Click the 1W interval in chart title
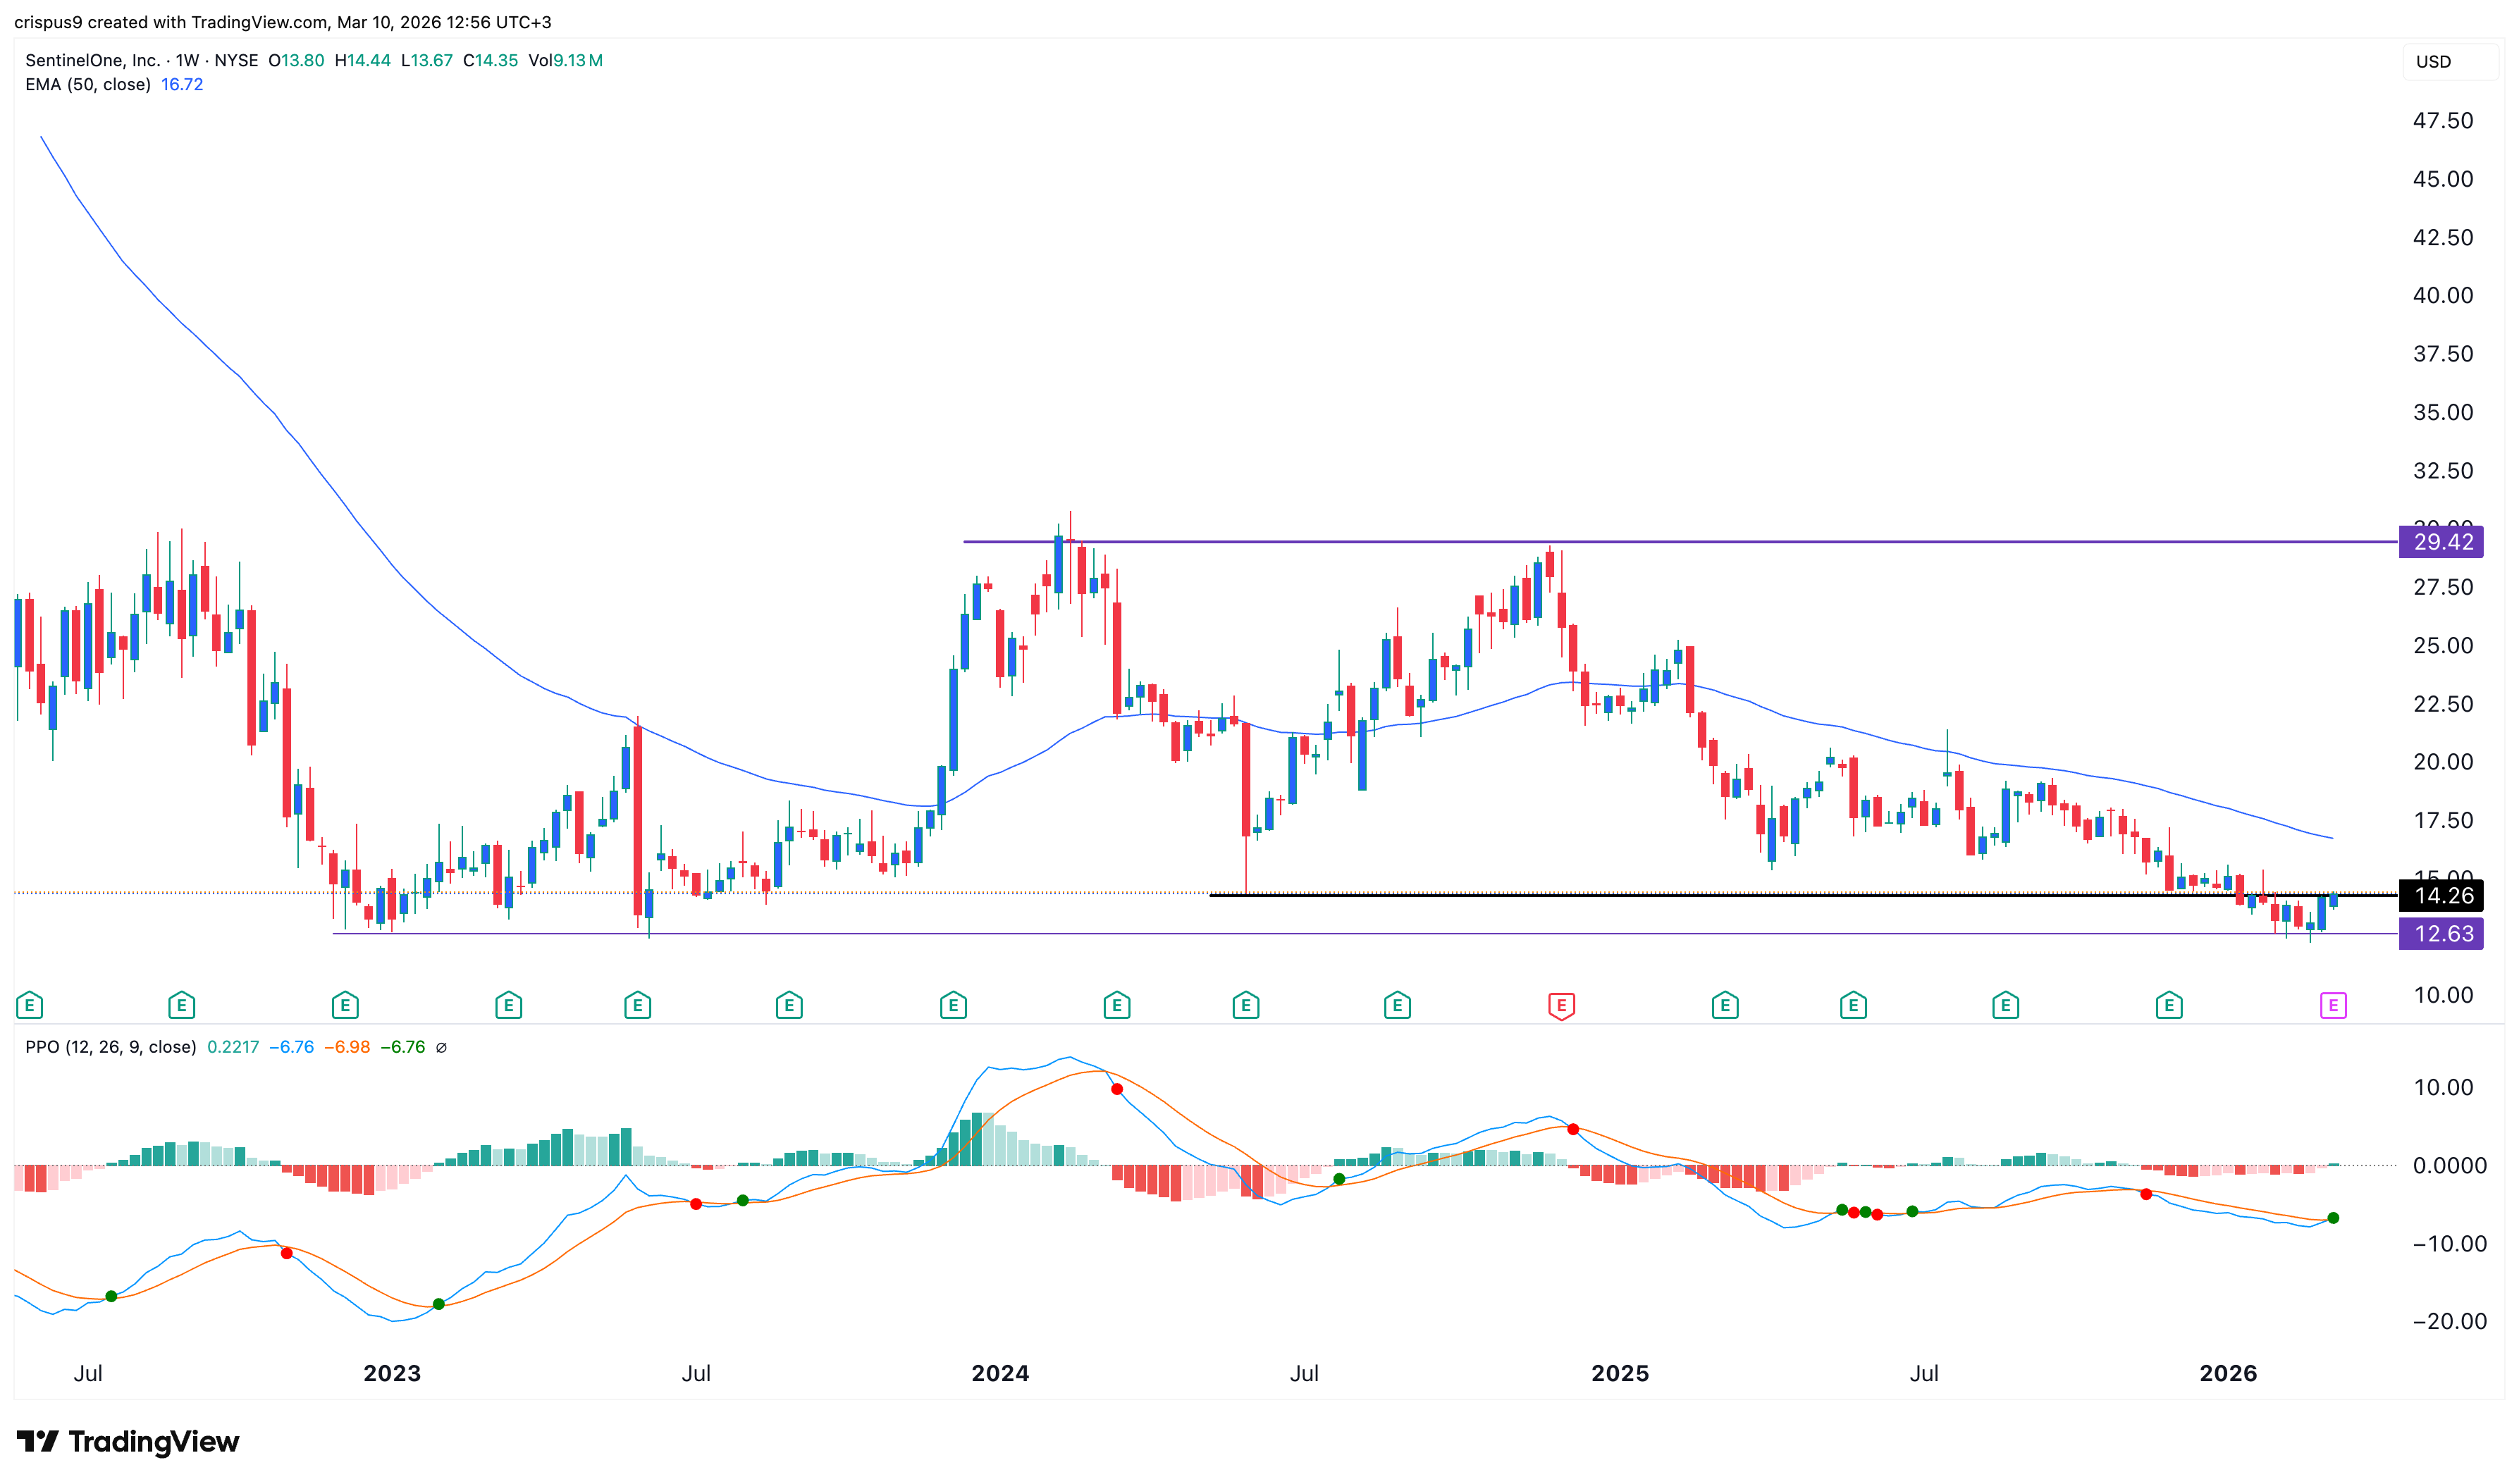The width and height of the screenshot is (2519, 1484). pyautogui.click(x=187, y=61)
